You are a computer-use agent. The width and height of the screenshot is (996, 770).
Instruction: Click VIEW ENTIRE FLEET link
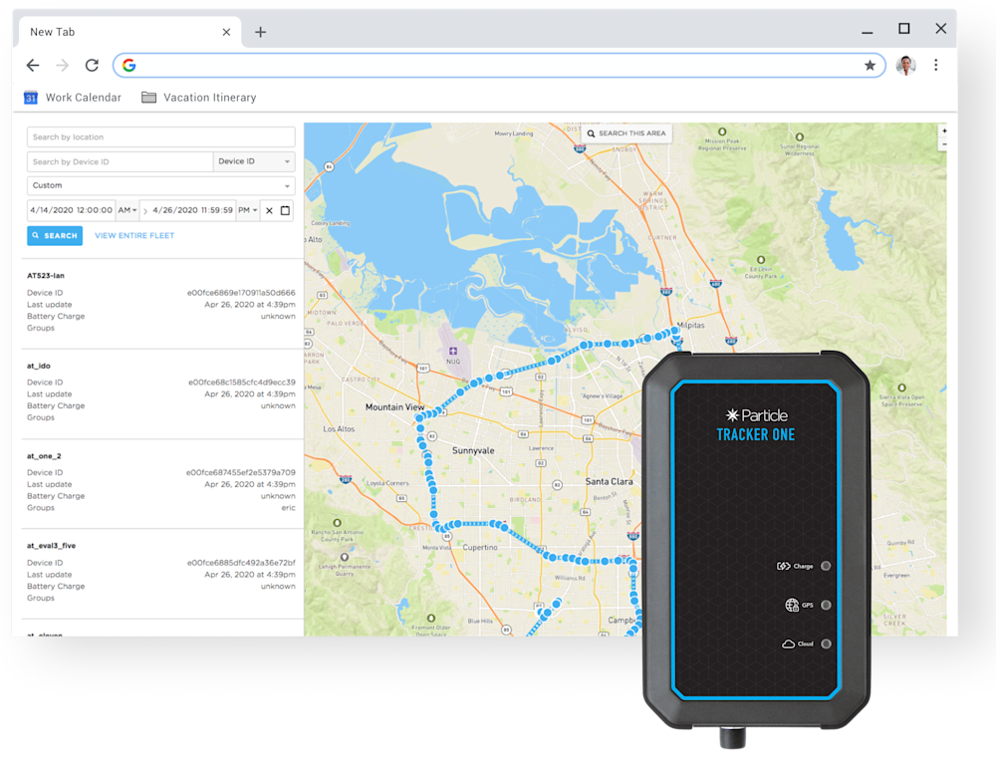pos(134,236)
